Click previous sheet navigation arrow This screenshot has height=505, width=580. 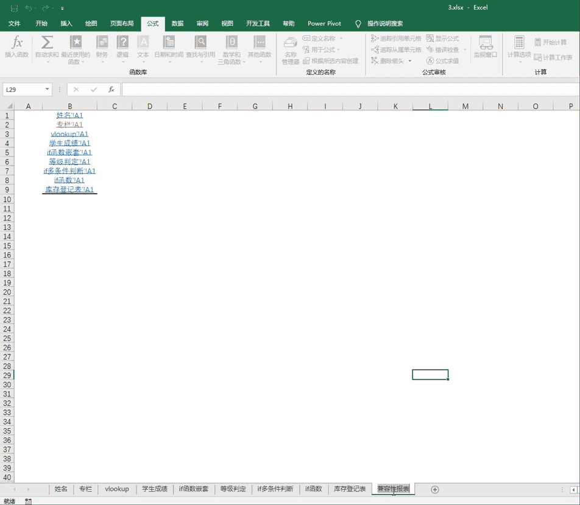pos(15,489)
